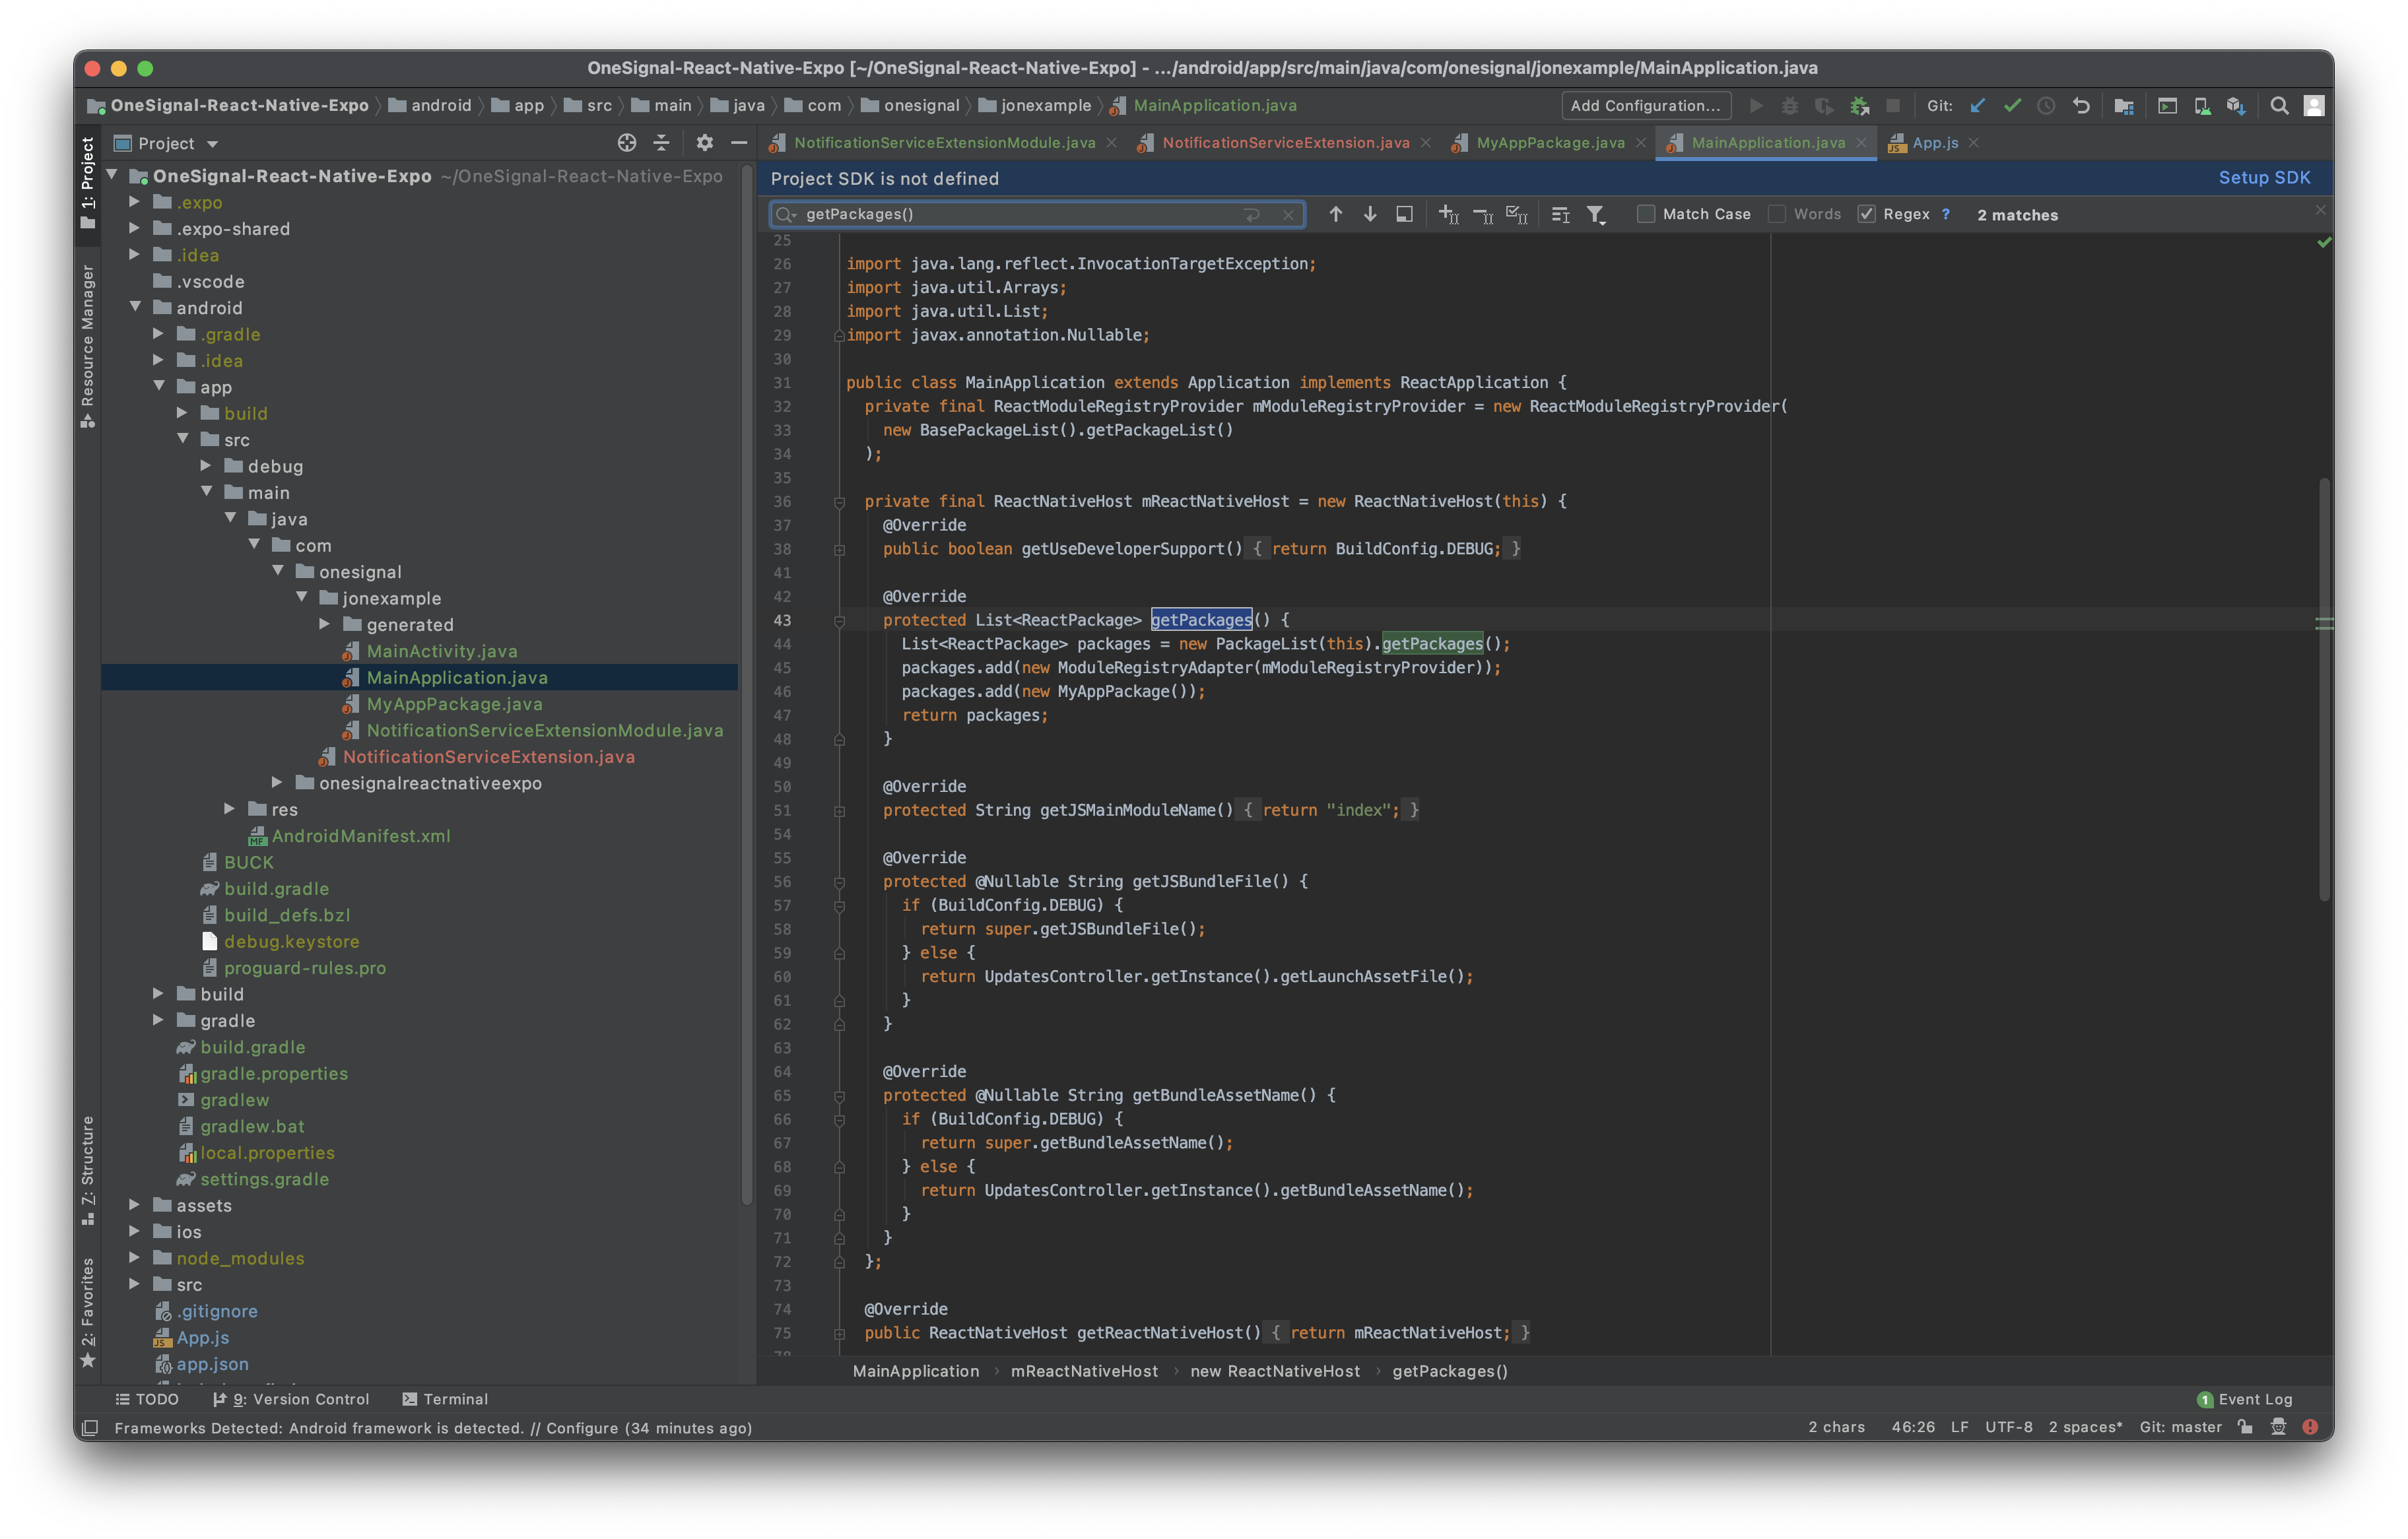The image size is (2408, 1539).
Task: Open the TODO tool window
Action: (x=147, y=1398)
